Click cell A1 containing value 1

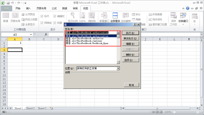pos(15,43)
